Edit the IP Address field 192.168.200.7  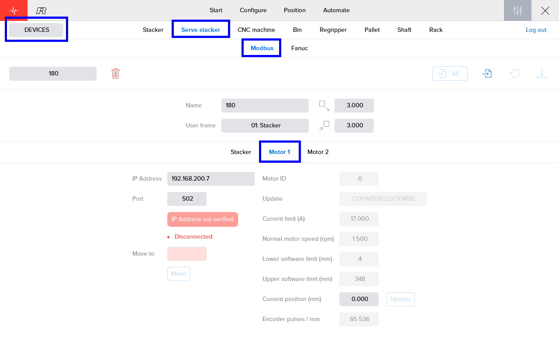(211, 179)
